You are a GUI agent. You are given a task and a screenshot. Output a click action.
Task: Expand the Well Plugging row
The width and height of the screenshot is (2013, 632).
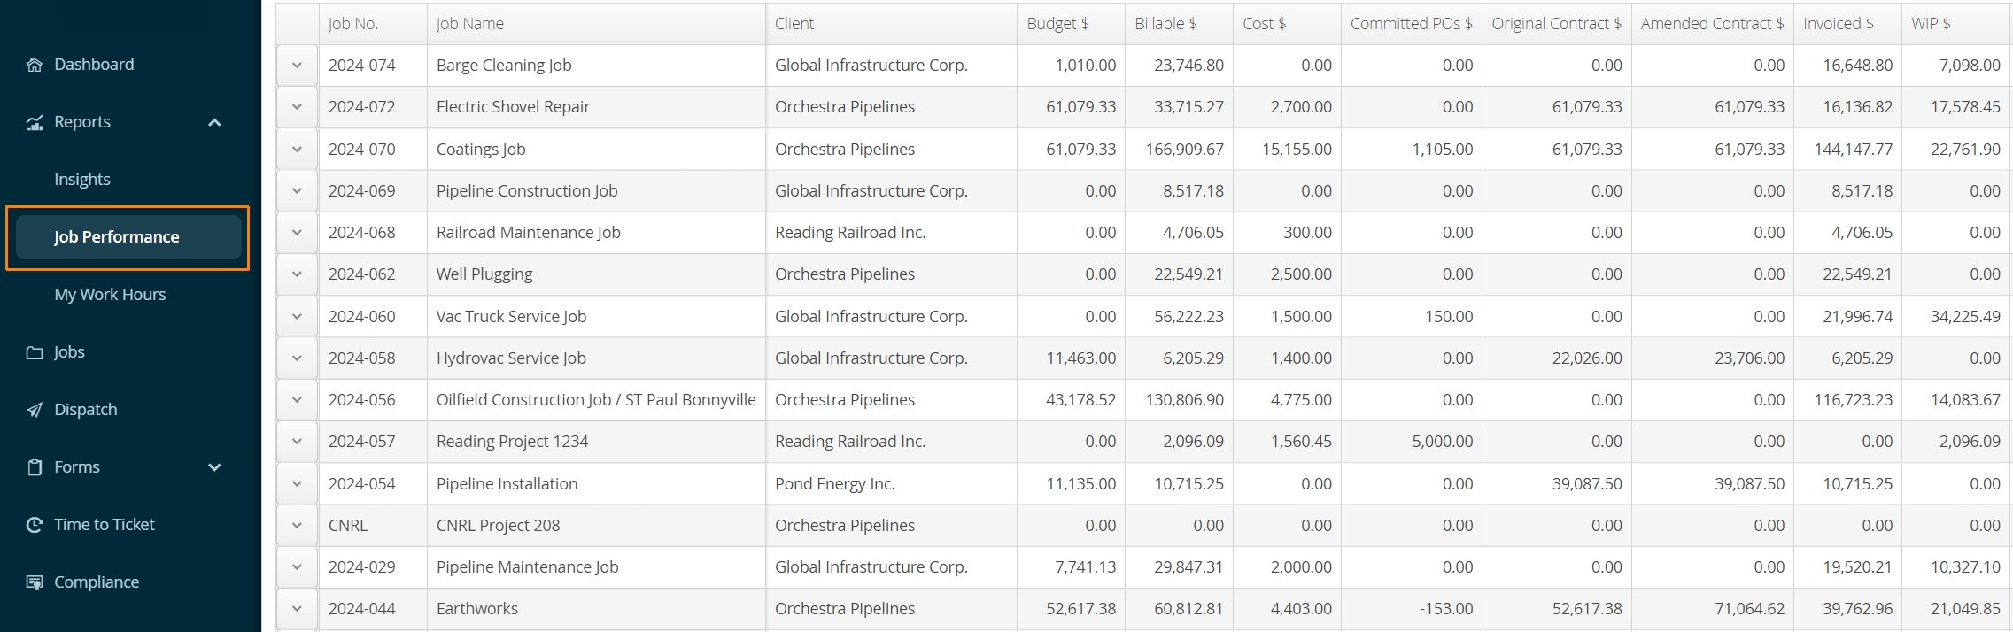[x=297, y=274]
